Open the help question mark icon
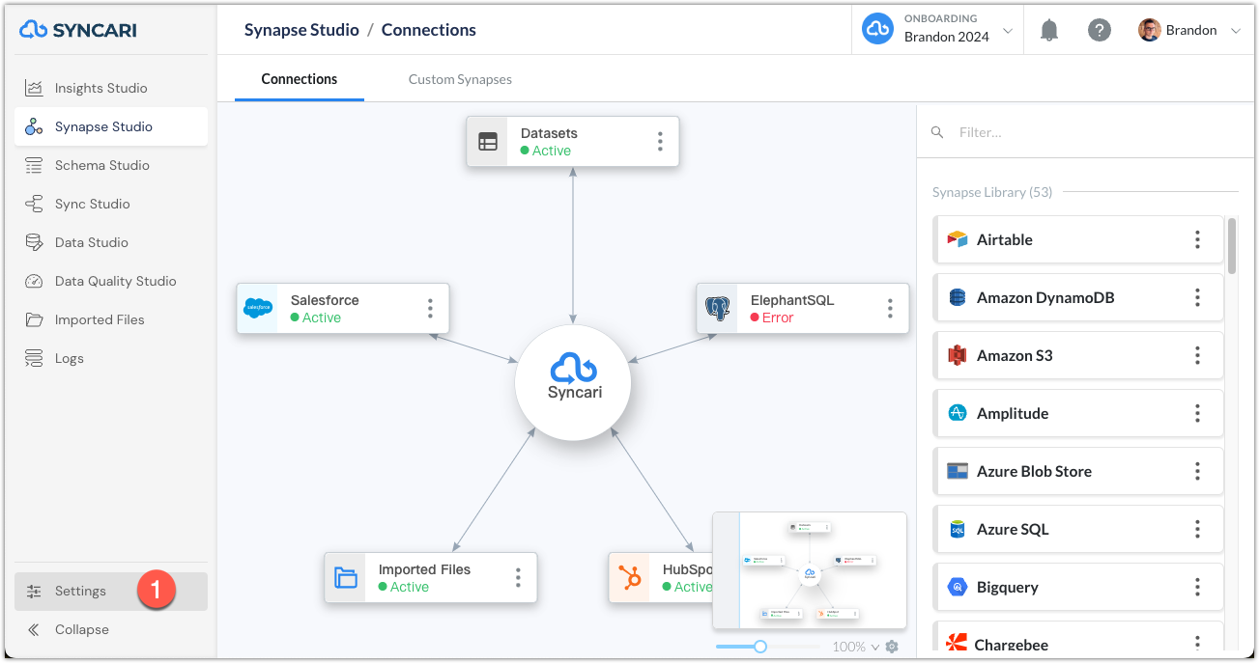Screen dimensions: 1259x663 [1100, 30]
